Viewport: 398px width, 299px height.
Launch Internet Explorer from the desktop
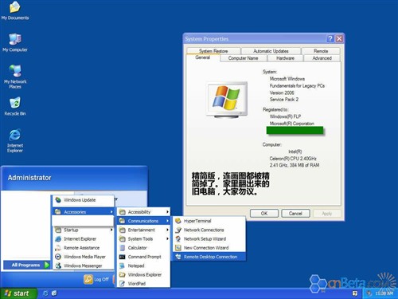[x=15, y=141]
